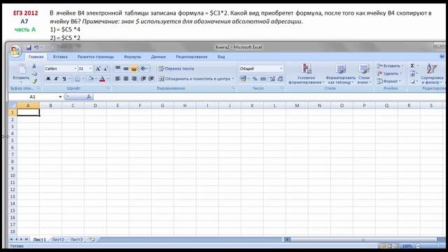
Task: Click Объединить и поместить в центре
Action: pos(197,78)
